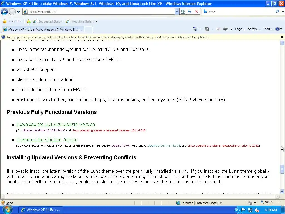Stop loading with the red X icon
285x214 pixels.
[197, 12]
